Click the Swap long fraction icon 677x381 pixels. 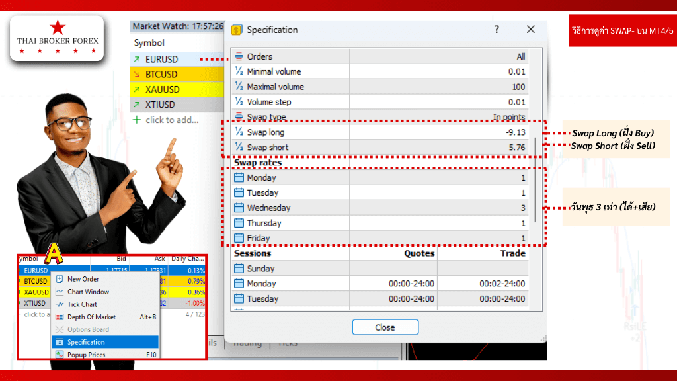239,132
